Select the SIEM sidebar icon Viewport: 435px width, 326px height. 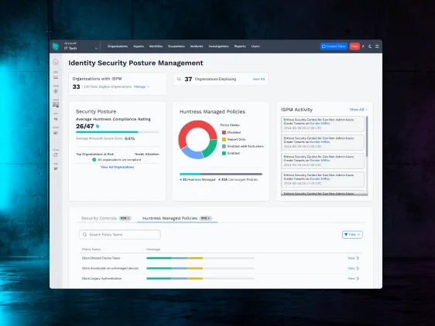pyautogui.click(x=56, y=133)
